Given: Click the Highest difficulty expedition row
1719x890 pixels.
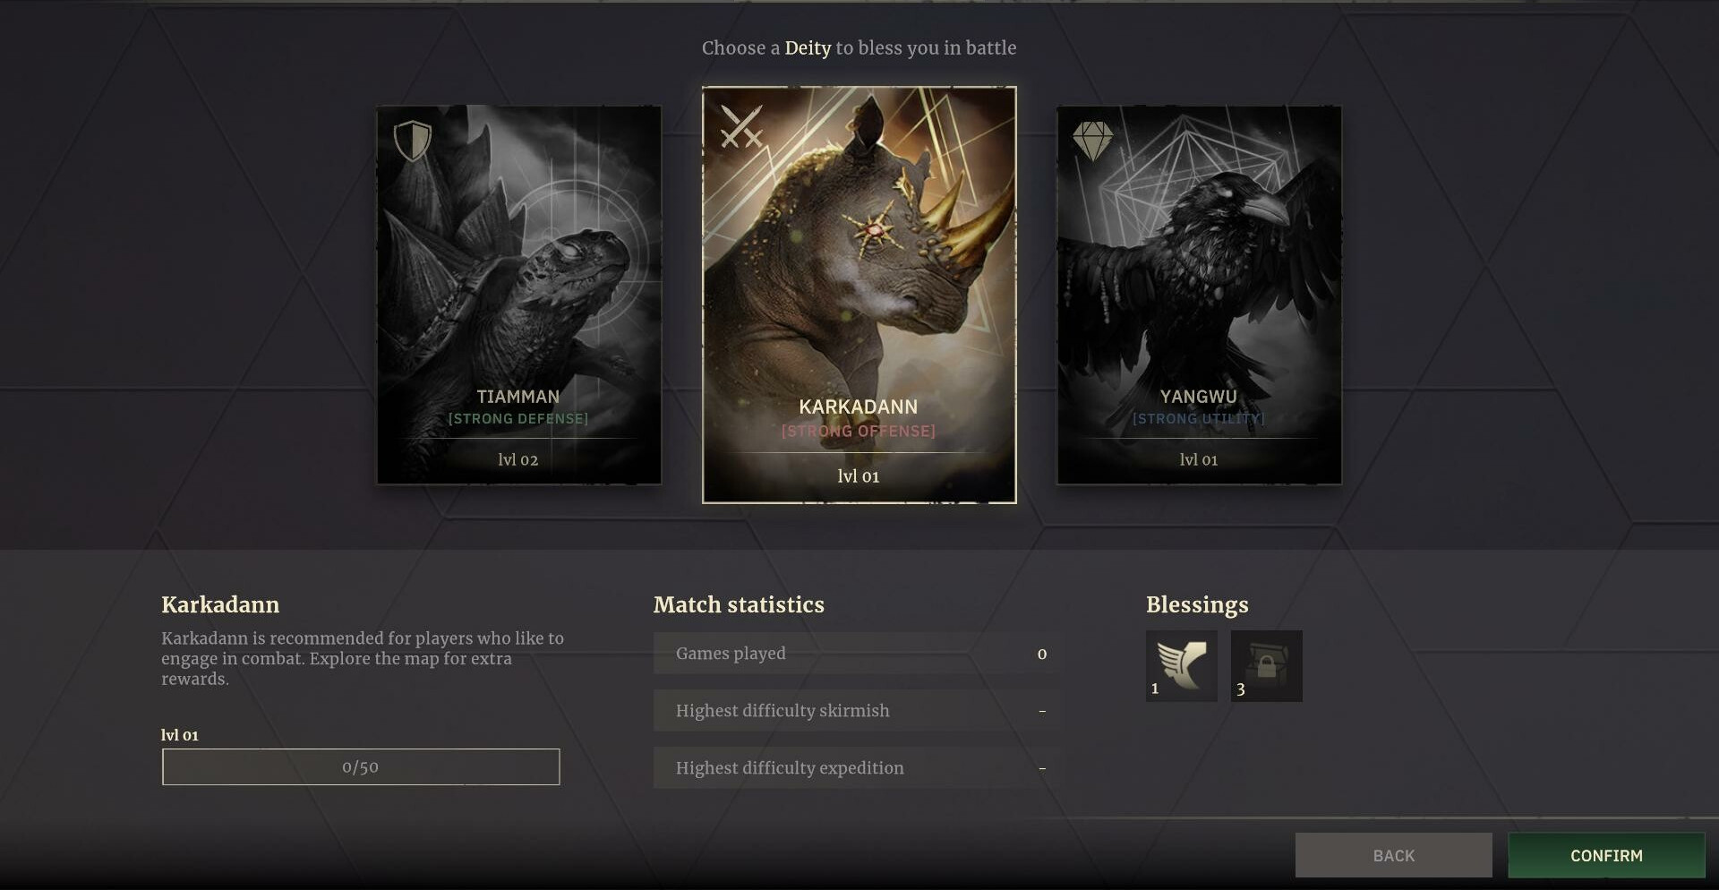Looking at the screenshot, I should click(857, 768).
